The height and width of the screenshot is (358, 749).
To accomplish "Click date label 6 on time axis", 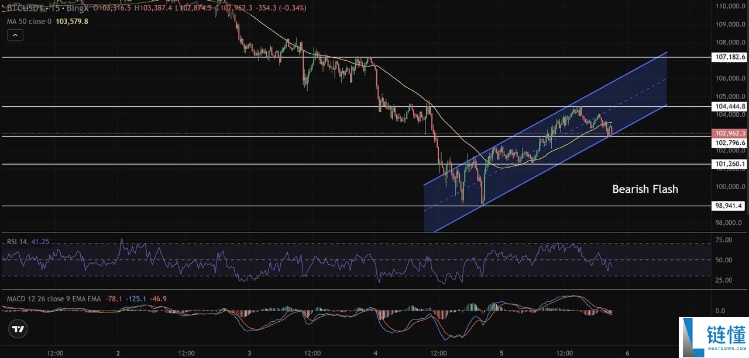I will click(x=627, y=353).
